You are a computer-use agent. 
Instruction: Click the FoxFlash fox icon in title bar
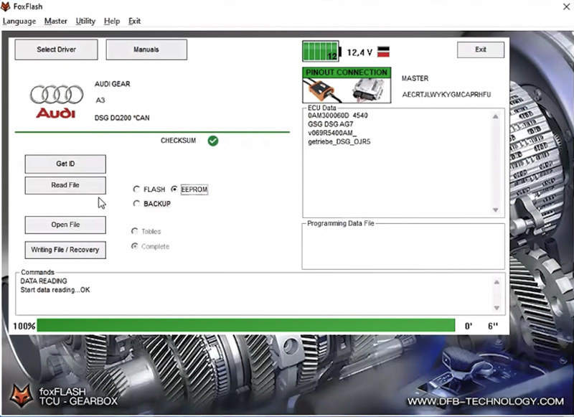coord(6,6)
